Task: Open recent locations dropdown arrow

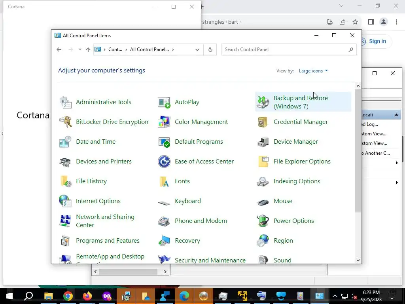Action: point(80,49)
